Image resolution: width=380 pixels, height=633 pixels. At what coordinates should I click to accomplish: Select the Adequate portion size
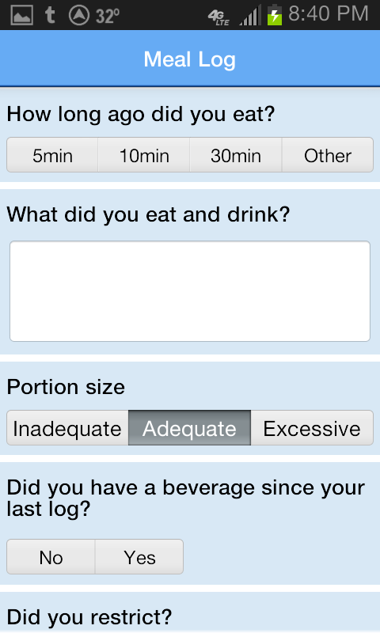point(189,428)
